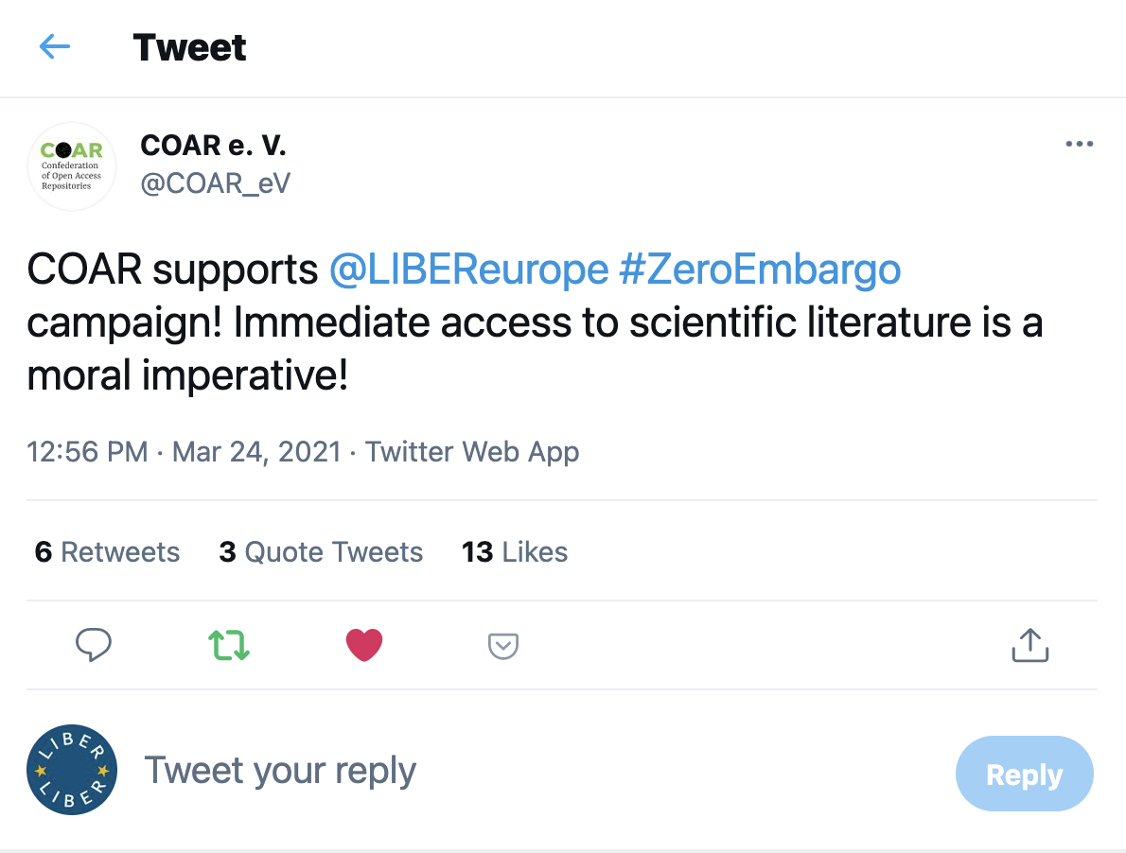Share the tweet using the upload icon
The height and width of the screenshot is (853, 1126).
coord(1029,645)
